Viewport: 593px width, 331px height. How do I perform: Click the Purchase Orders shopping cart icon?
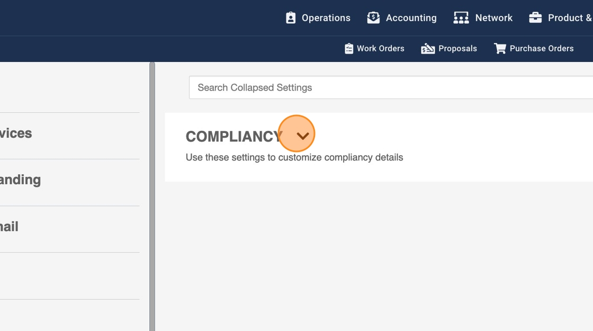[x=500, y=49]
